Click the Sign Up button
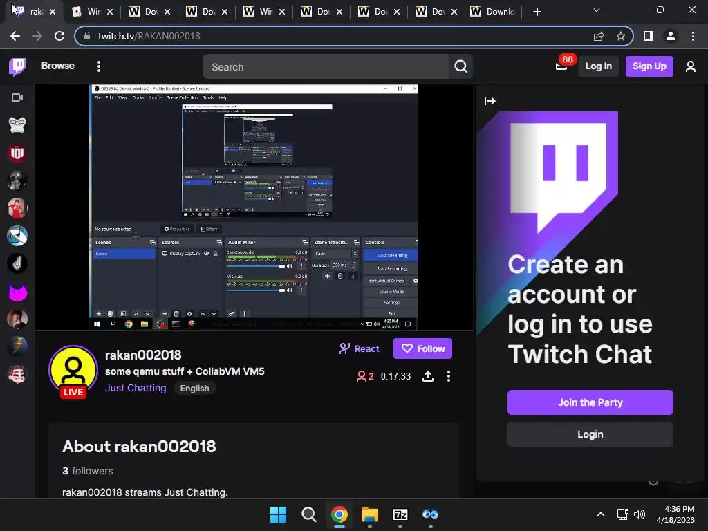708x531 pixels. [x=649, y=66]
